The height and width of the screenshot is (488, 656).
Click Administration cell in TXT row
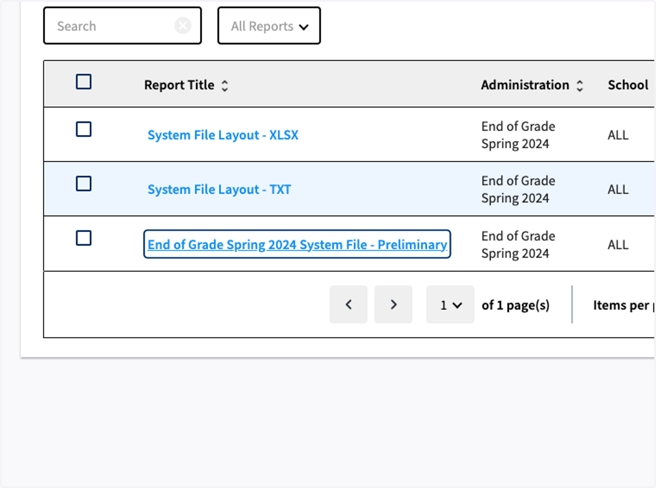pos(518,189)
